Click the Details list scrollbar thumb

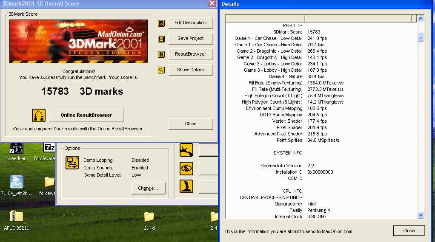[x=421, y=37]
